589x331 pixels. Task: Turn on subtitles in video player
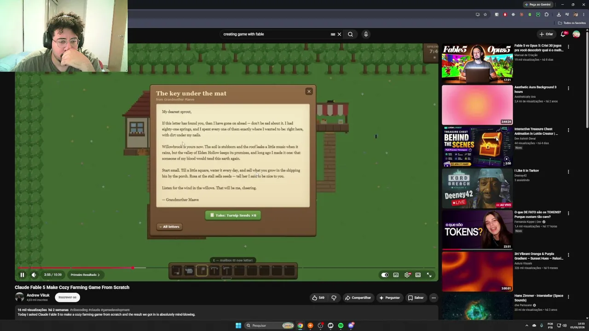pyautogui.click(x=396, y=275)
